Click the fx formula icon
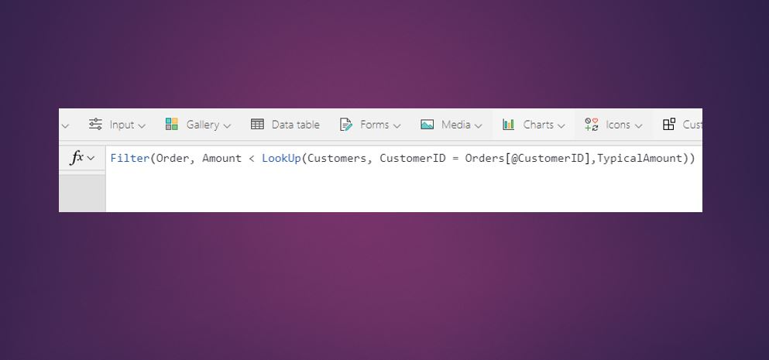This screenshot has height=360, width=769. [77, 158]
